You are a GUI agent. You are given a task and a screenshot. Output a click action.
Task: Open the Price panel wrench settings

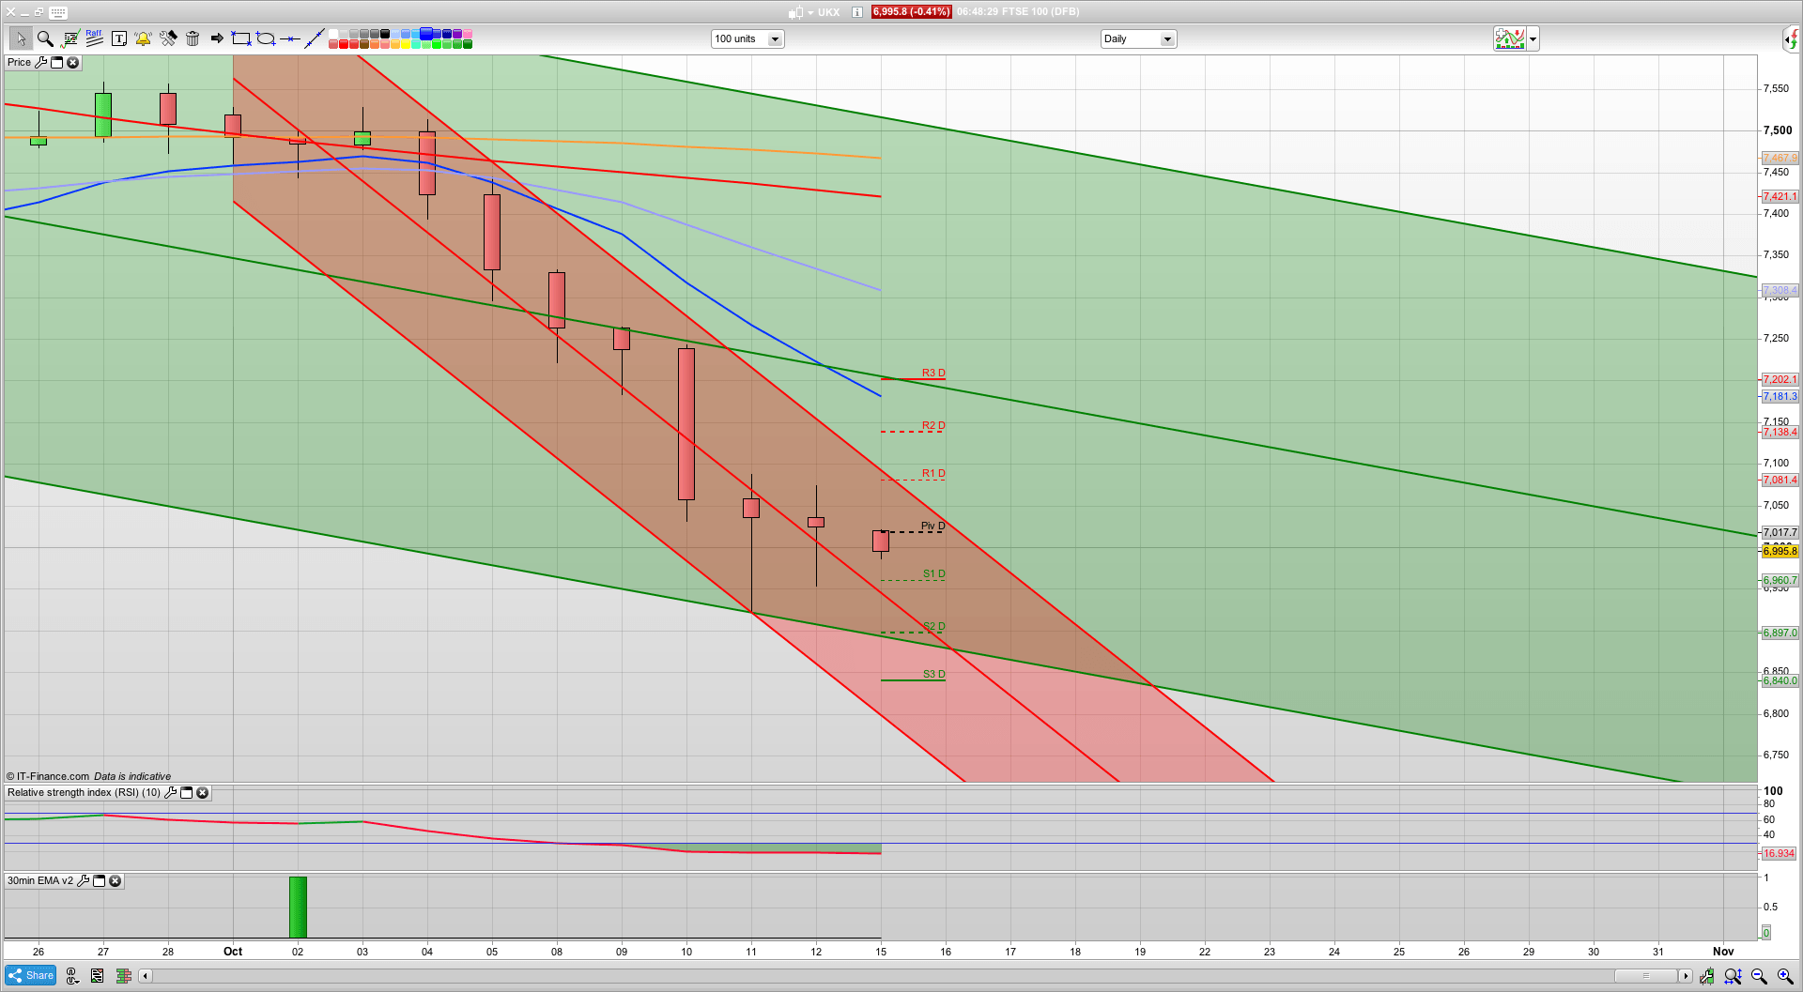pos(40,63)
